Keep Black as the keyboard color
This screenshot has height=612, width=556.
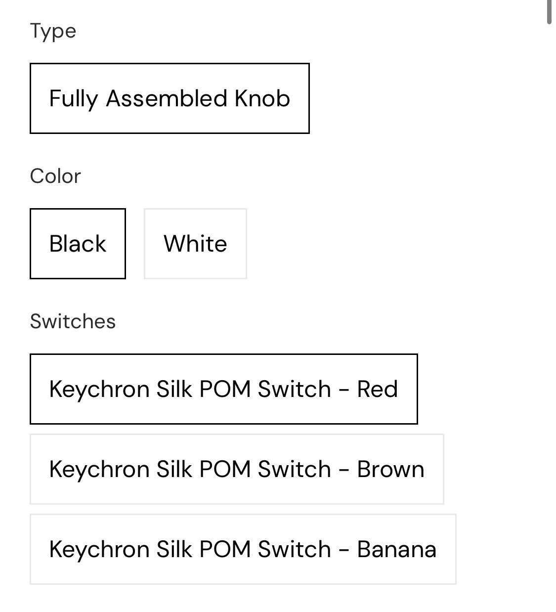78,244
